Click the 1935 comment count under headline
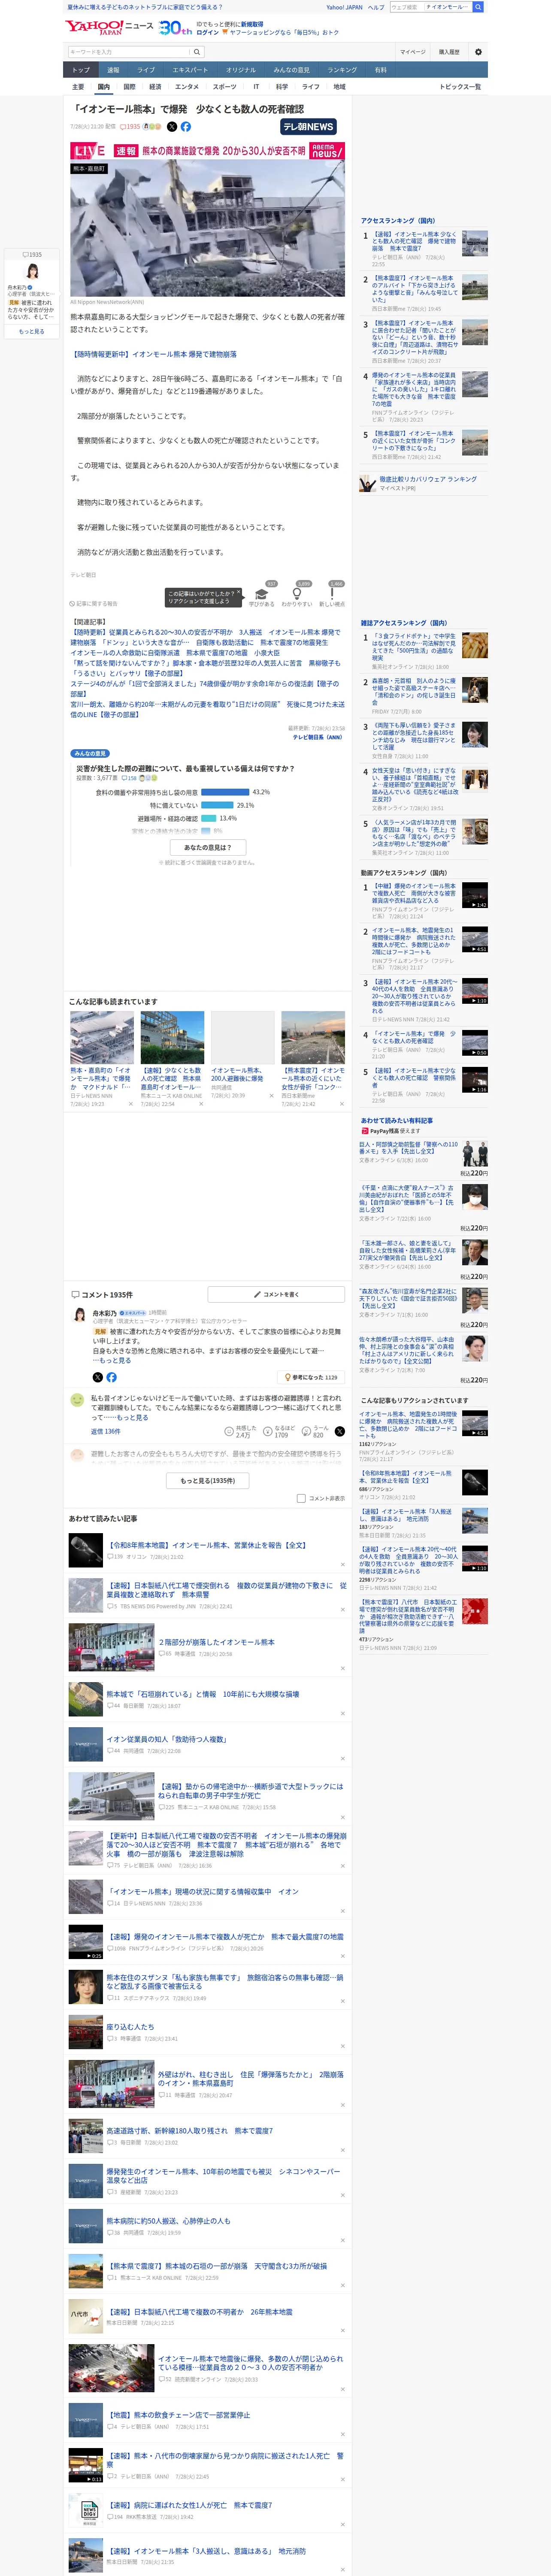Viewport: 551px width, 2576px height. pos(130,127)
